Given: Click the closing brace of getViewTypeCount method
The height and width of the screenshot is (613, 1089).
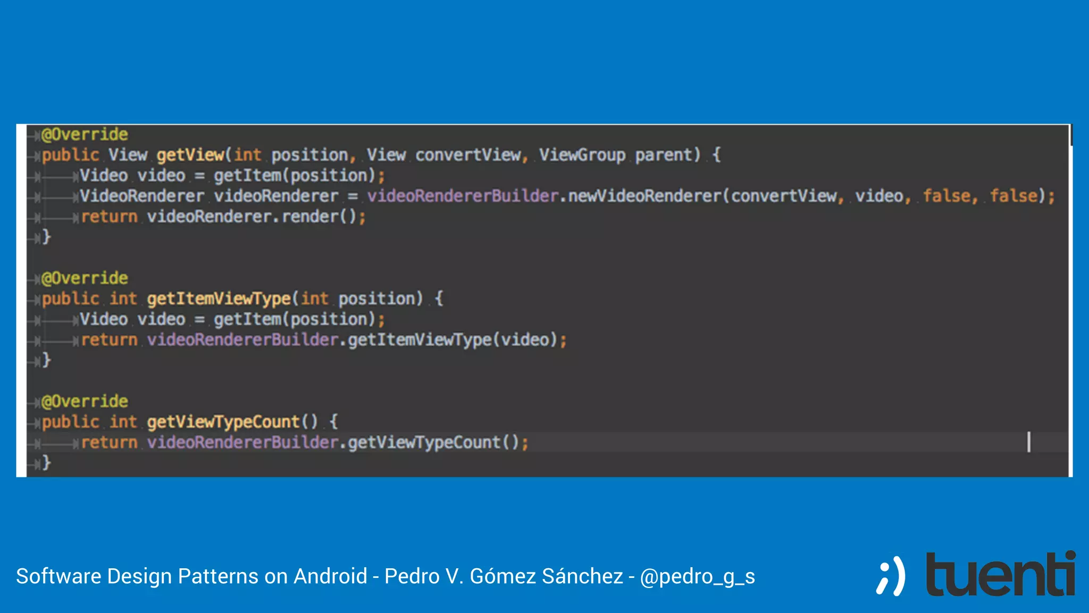Looking at the screenshot, I should [47, 462].
